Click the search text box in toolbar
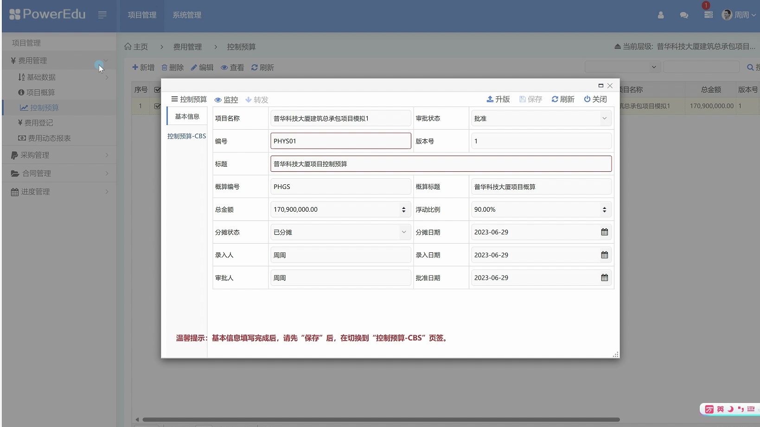Viewport: 760px width, 427px height. pyautogui.click(x=701, y=67)
